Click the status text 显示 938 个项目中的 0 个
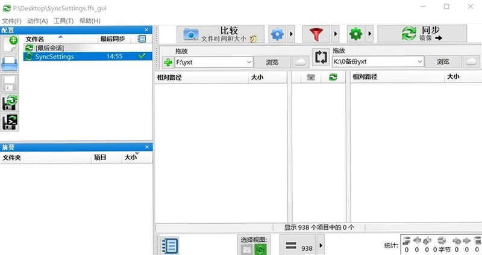 tap(319, 227)
